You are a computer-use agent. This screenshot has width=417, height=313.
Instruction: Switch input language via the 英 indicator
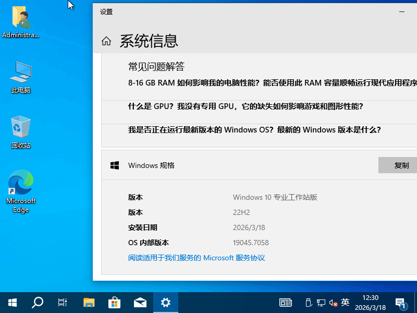click(345, 302)
